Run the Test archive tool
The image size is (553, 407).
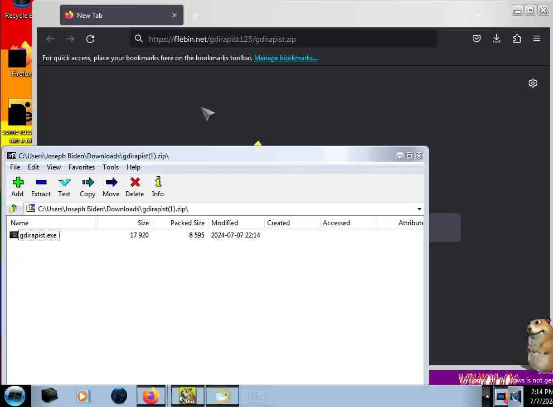(x=64, y=187)
